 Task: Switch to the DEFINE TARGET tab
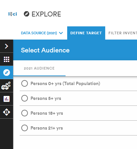[x=86, y=33]
